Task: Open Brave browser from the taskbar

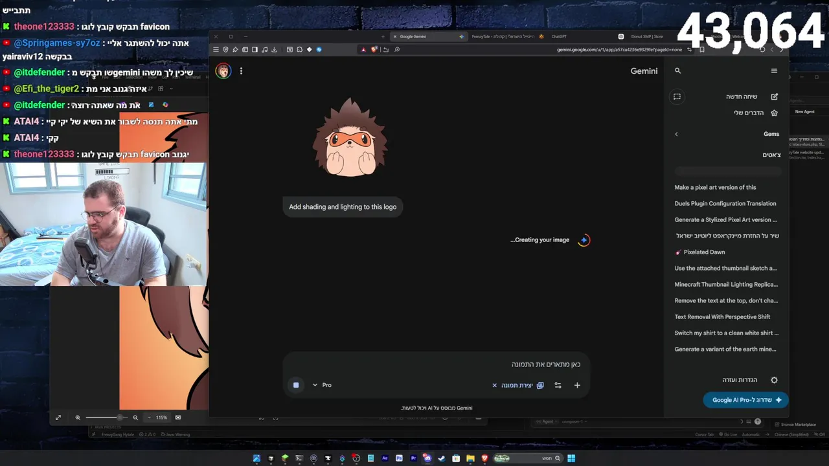Action: coord(484,458)
